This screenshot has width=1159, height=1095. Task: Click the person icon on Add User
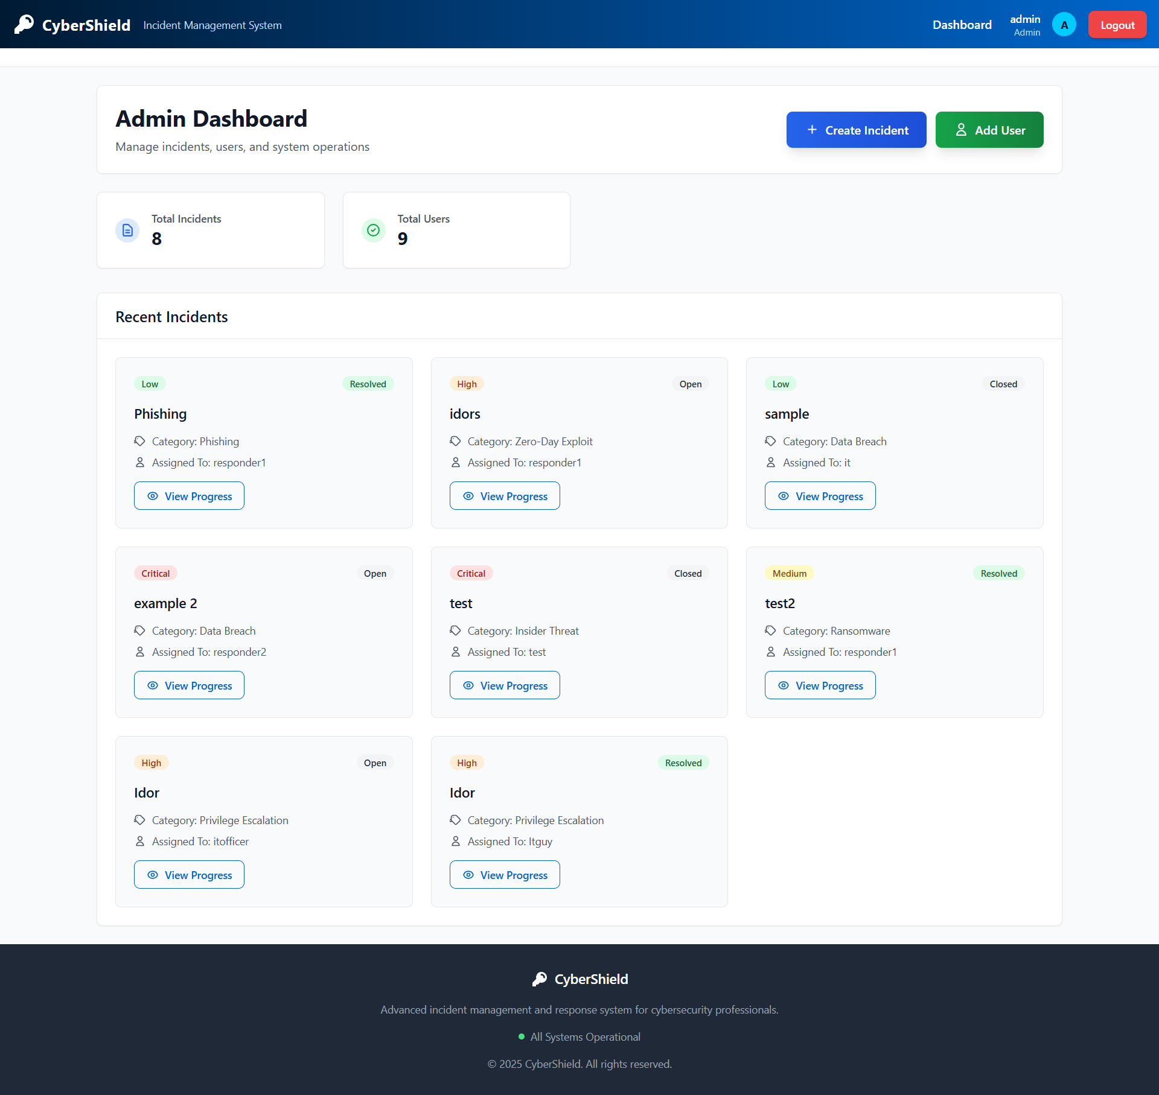[961, 130]
